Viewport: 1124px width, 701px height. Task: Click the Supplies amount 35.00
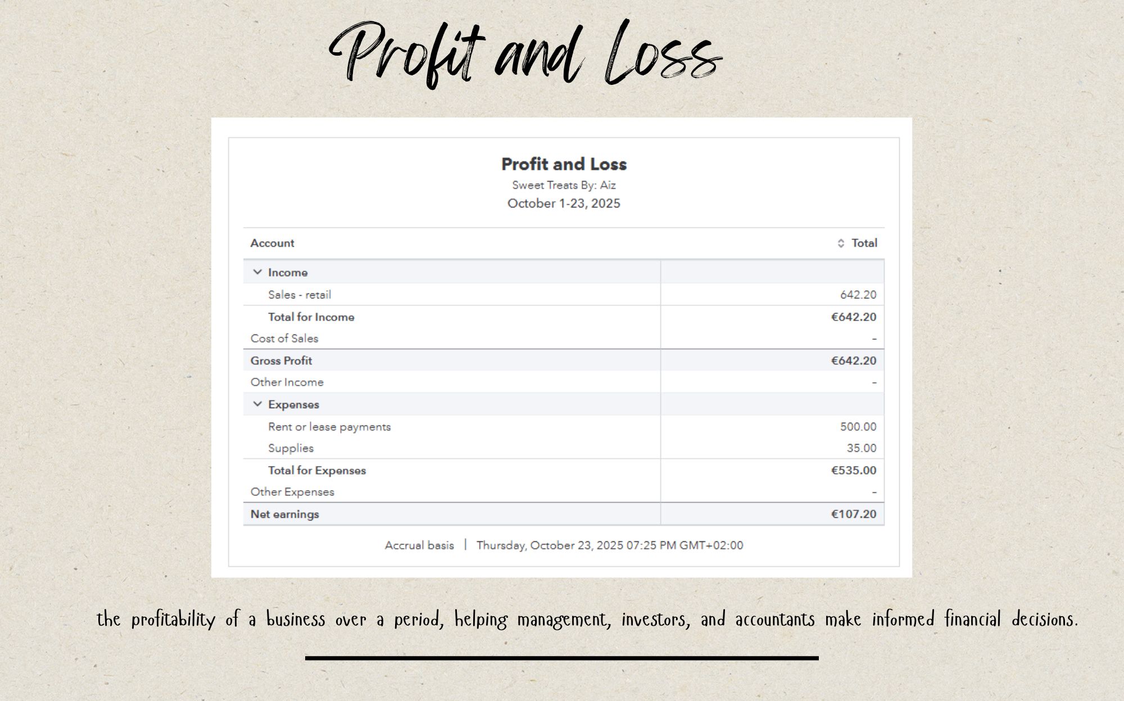(861, 448)
